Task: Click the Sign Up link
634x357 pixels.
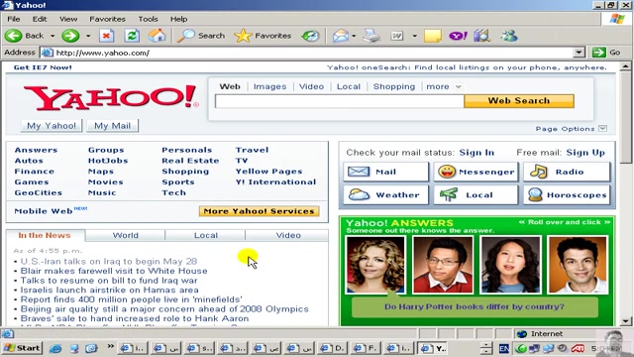Action: point(585,153)
